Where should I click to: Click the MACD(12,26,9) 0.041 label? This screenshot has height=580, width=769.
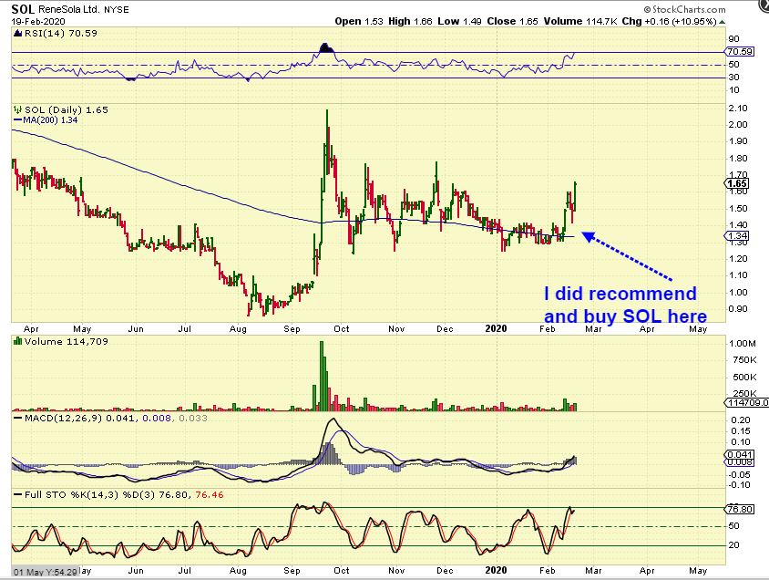pyautogui.click(x=81, y=418)
